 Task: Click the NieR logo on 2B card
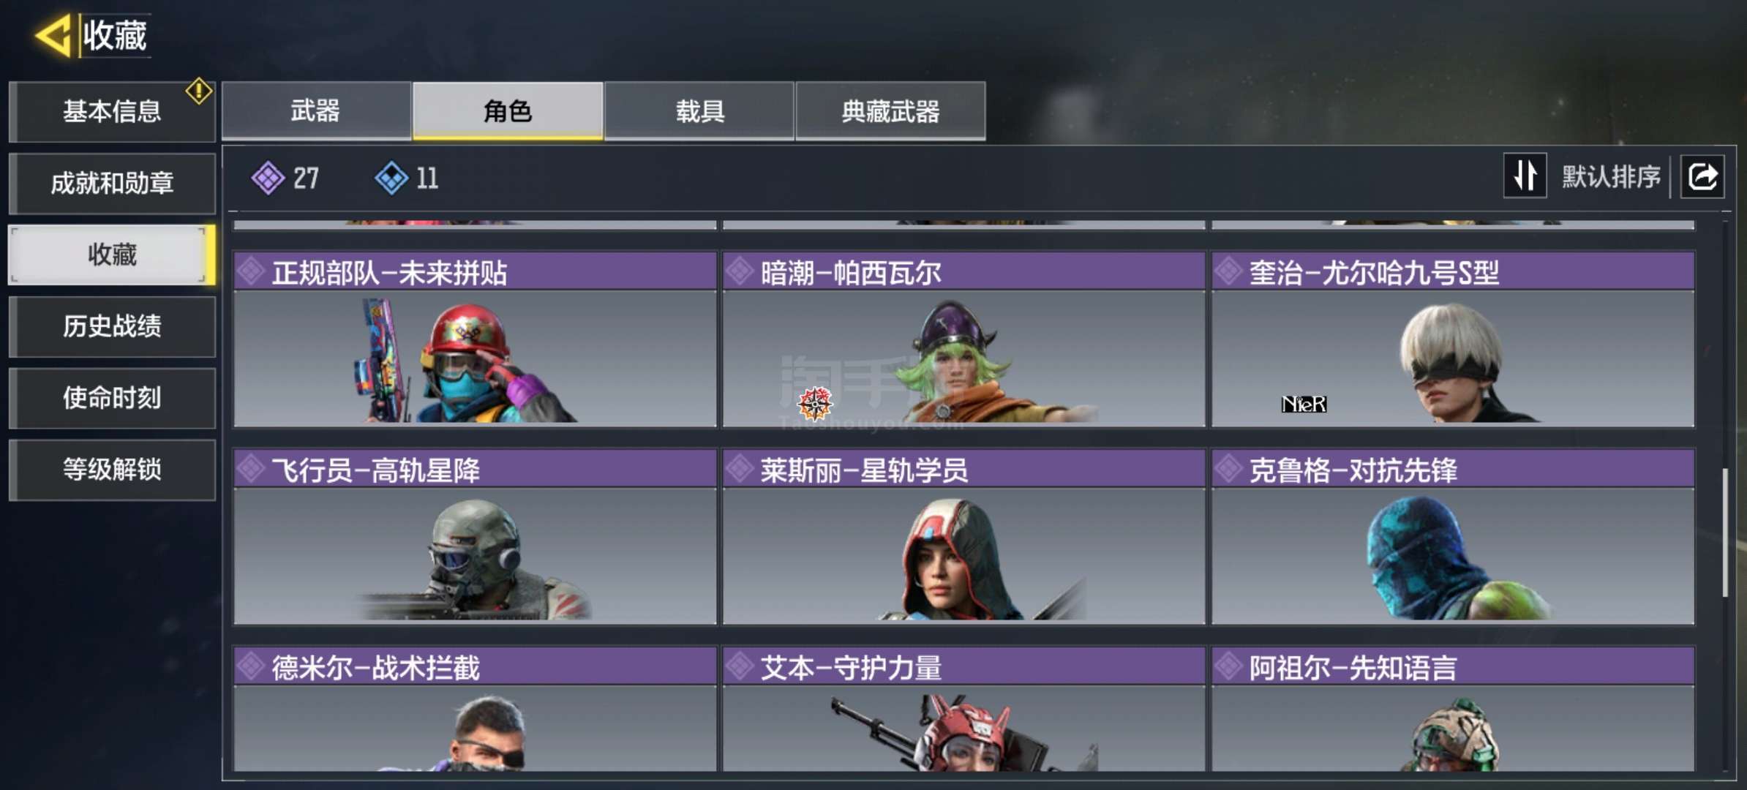[1304, 404]
